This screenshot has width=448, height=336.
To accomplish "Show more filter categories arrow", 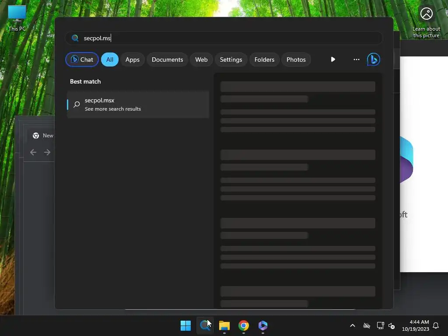I will click(x=333, y=59).
